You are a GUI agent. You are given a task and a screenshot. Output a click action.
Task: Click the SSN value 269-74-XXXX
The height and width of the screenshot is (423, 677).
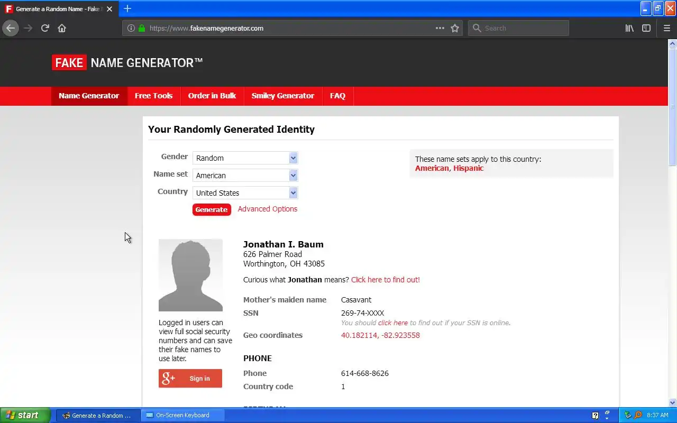click(363, 313)
